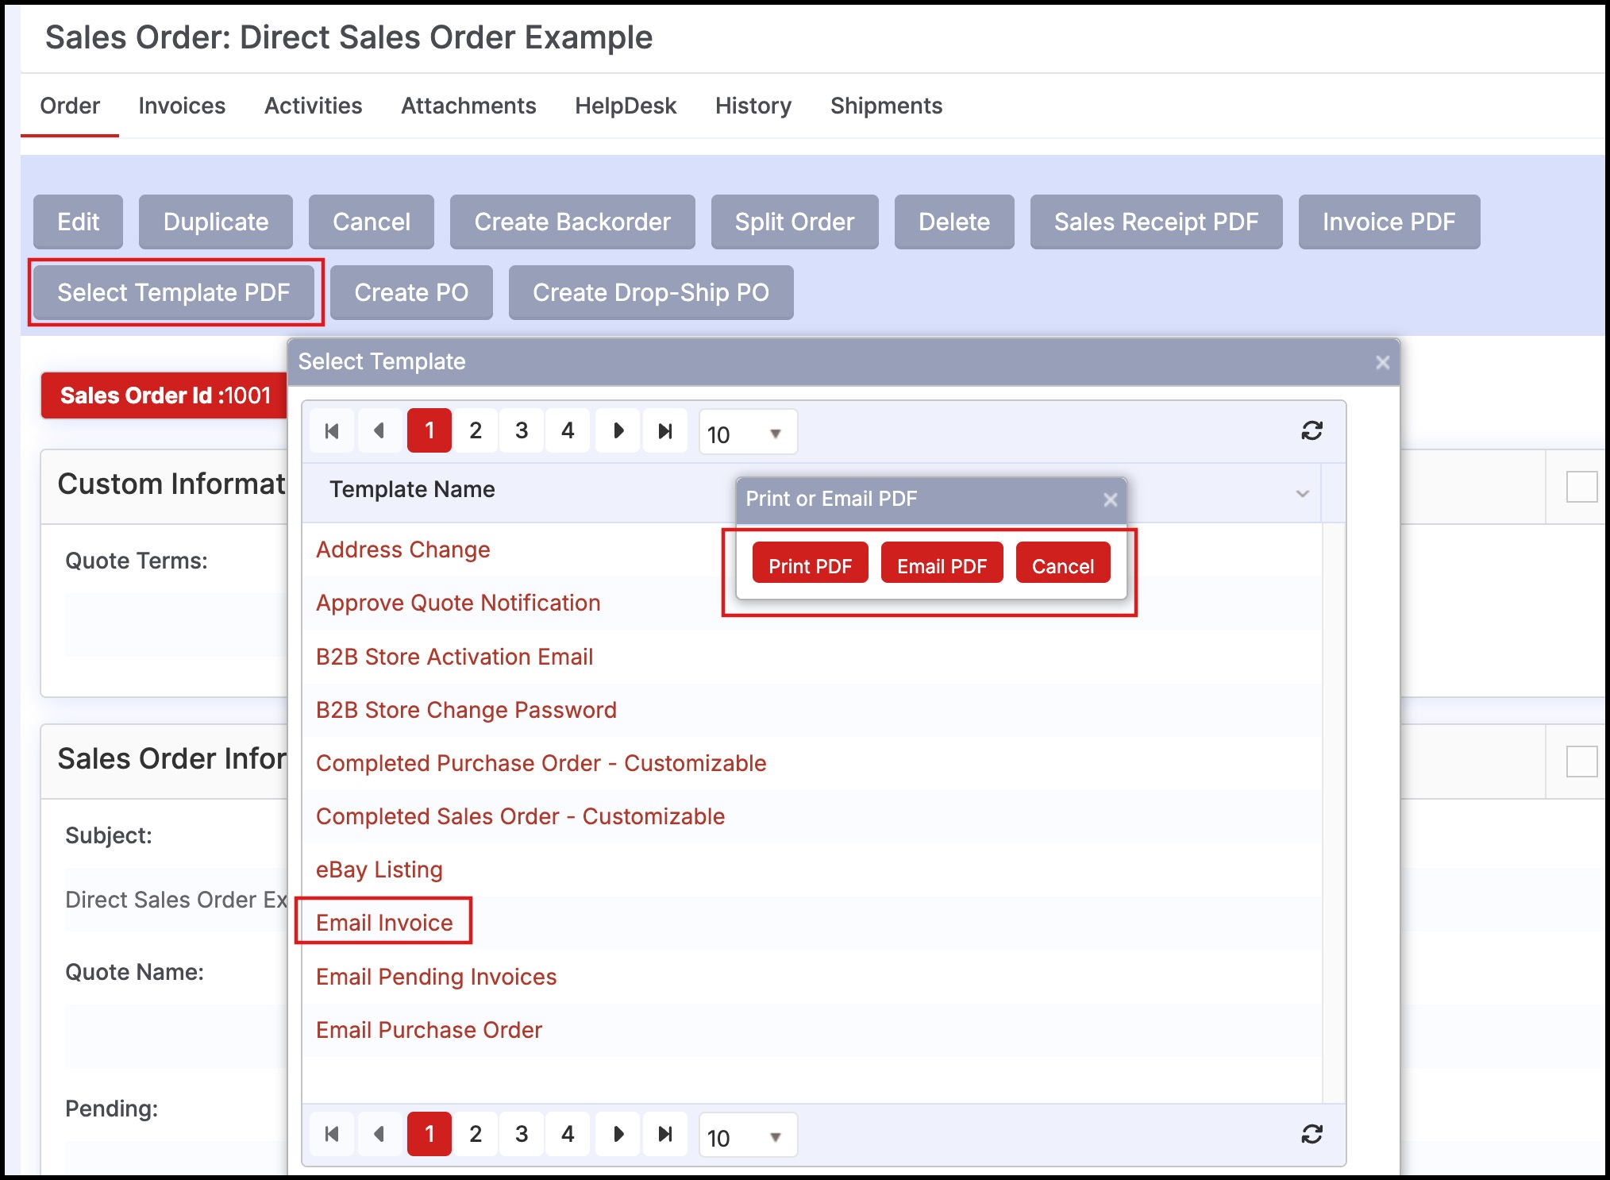The width and height of the screenshot is (1610, 1180).
Task: Go to previous page in bottom pager
Action: [x=379, y=1134]
